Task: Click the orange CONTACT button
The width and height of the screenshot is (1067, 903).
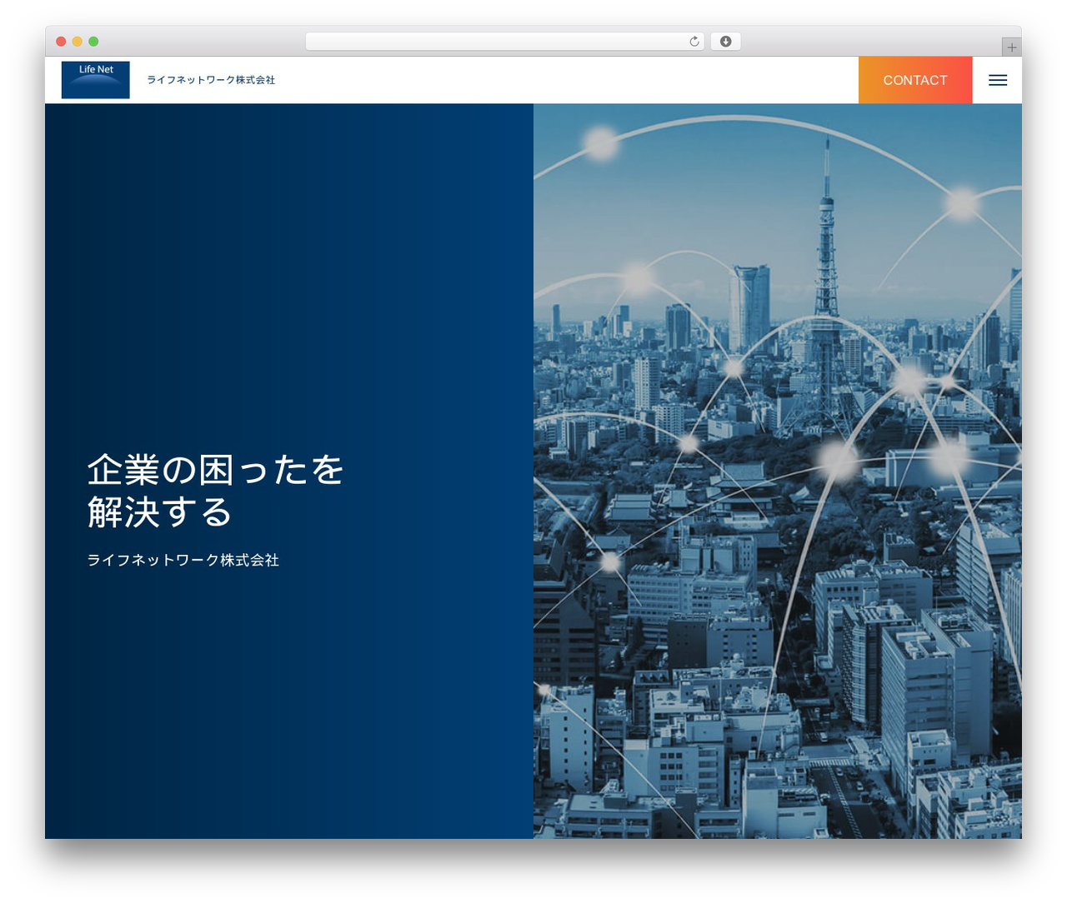Action: pos(915,80)
